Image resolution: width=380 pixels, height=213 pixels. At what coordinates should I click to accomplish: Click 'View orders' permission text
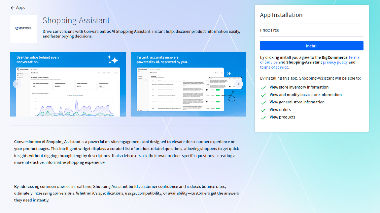click(x=280, y=110)
